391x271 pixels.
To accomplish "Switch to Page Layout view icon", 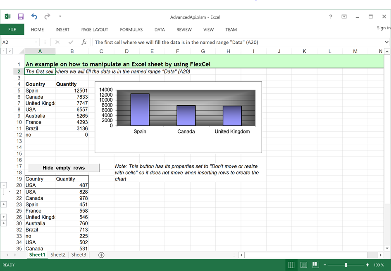I will pyautogui.click(x=303, y=265).
